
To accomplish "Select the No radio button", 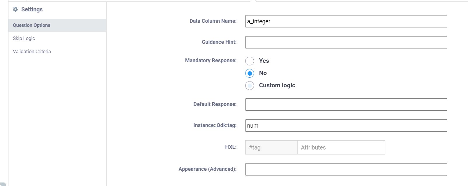I will point(250,73).
